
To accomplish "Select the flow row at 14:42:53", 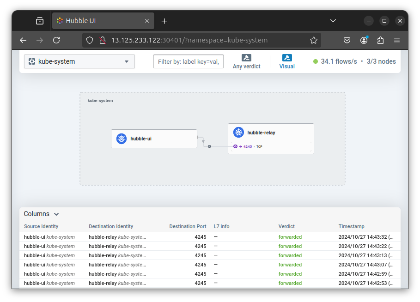I will [210, 283].
